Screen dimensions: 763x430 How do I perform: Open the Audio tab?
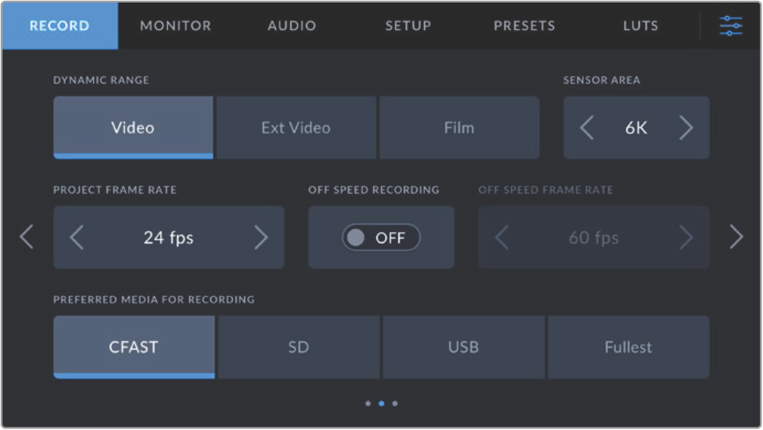[x=292, y=26]
